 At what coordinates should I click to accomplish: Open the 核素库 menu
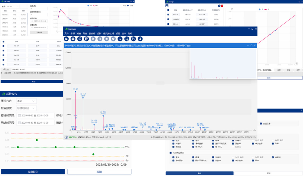92,34
